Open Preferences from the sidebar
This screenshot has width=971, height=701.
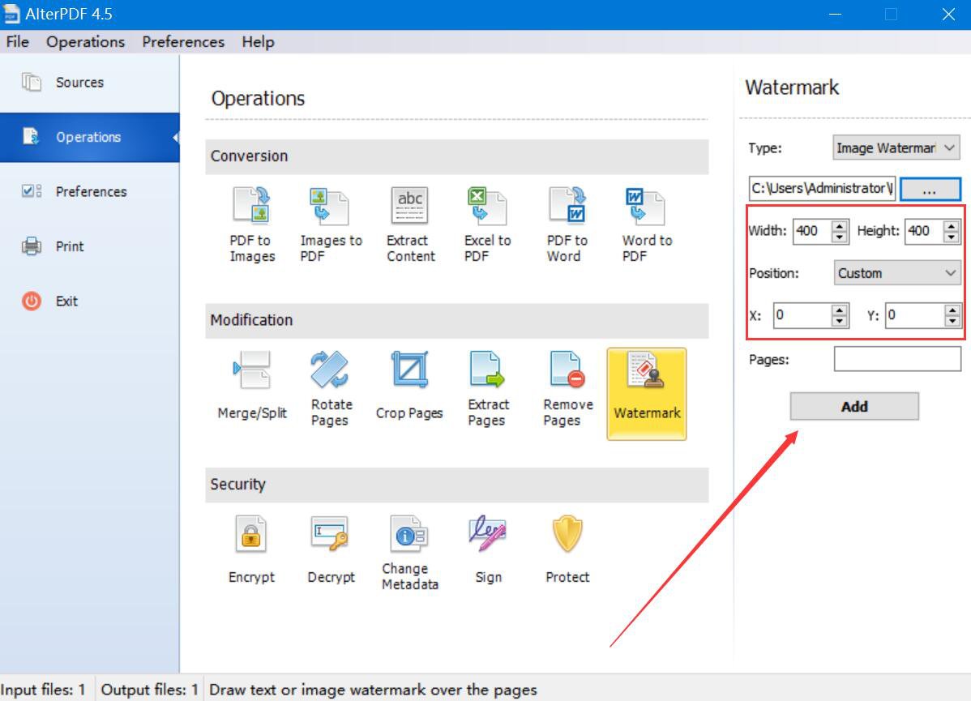[90, 191]
